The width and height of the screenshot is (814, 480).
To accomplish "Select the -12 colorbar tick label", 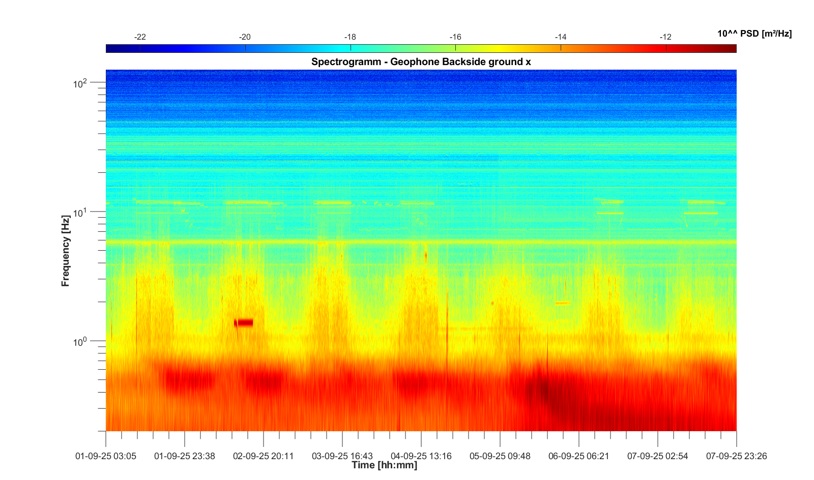I will click(x=665, y=37).
